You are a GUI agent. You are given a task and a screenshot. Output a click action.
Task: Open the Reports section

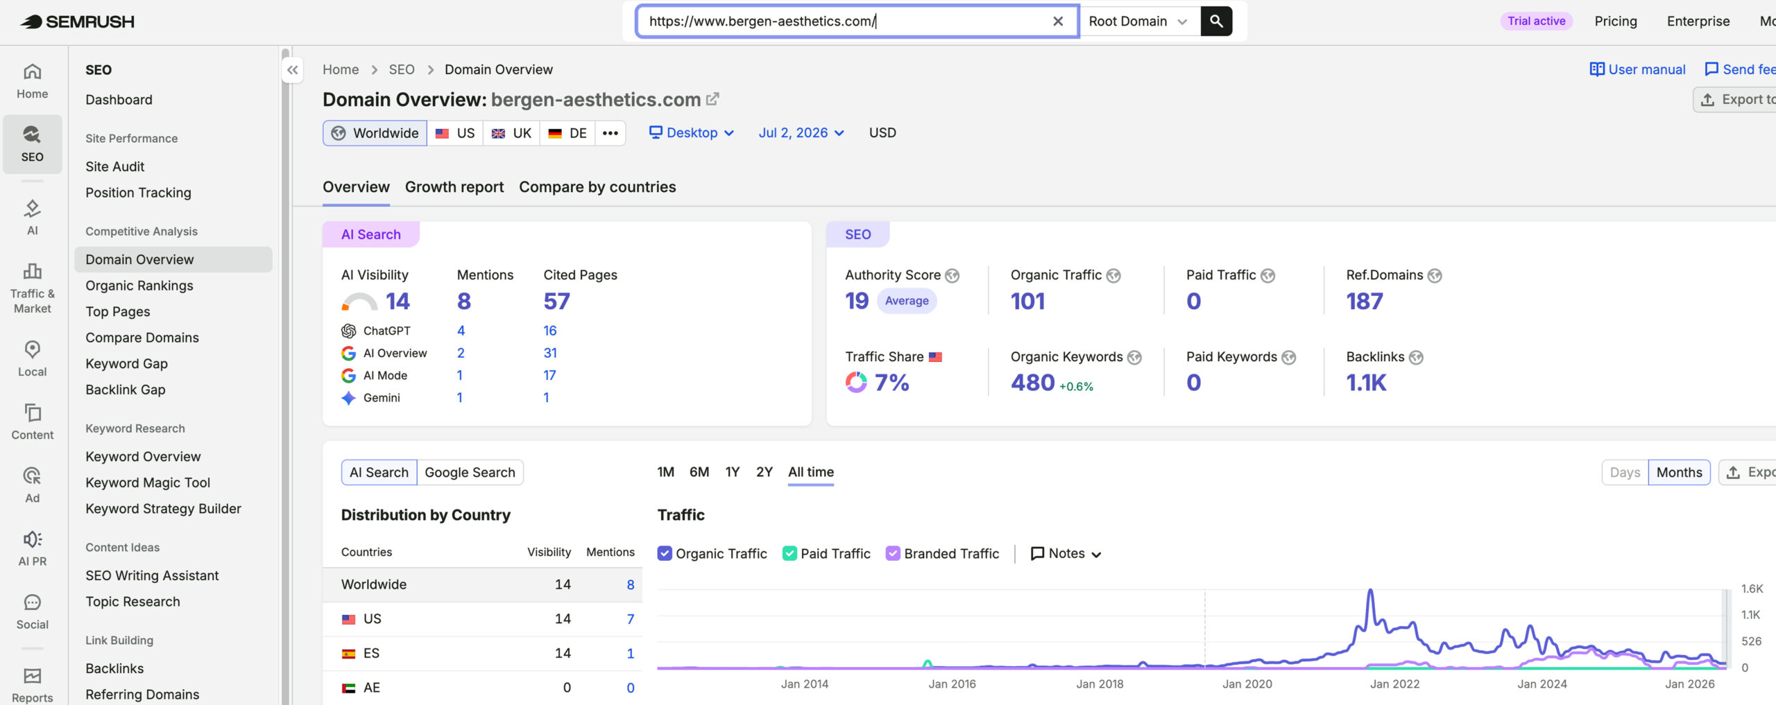32,685
